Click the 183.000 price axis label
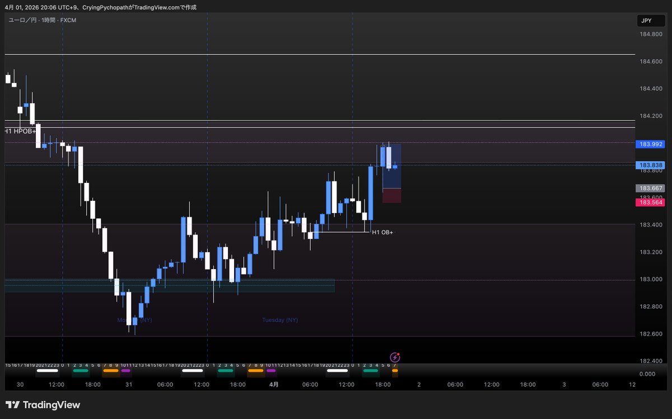The width and height of the screenshot is (672, 419). pyautogui.click(x=651, y=280)
